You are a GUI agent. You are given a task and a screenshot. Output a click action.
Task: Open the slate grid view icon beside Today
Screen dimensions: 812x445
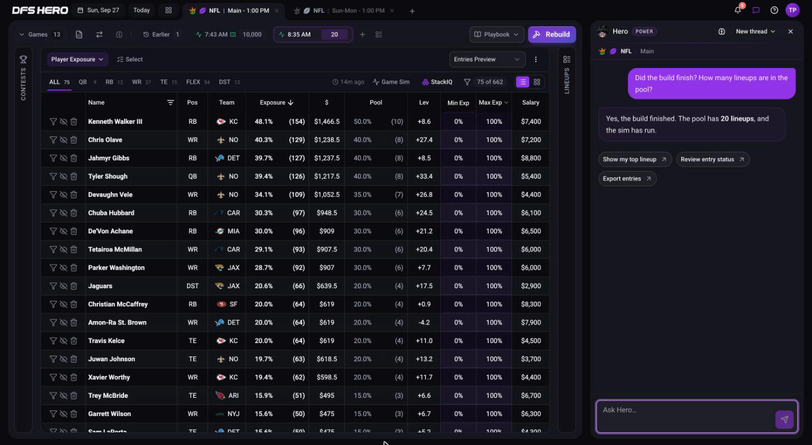point(169,10)
